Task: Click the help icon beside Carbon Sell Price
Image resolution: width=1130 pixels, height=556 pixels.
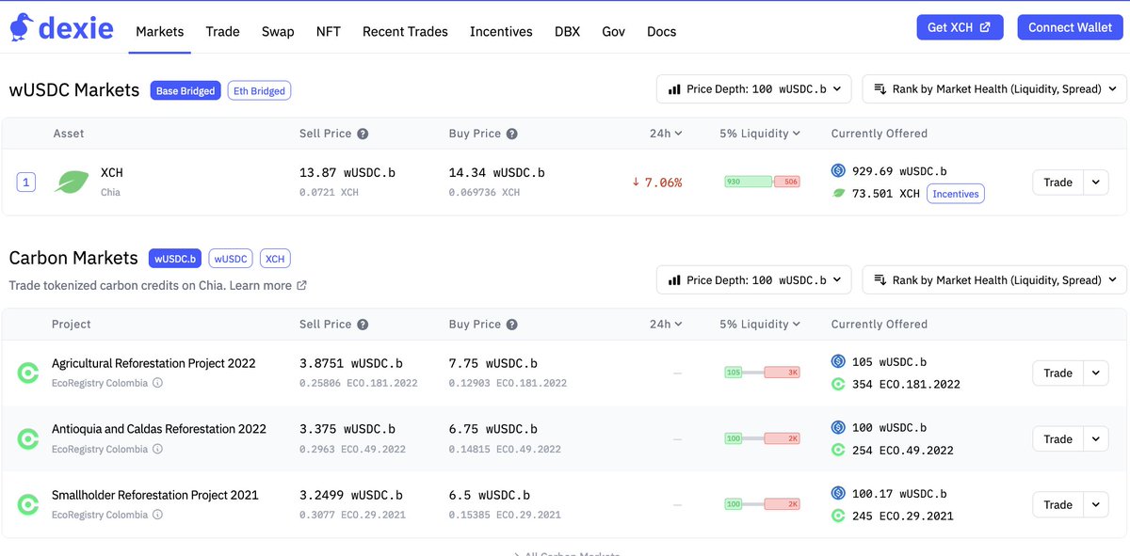Action: [363, 325]
